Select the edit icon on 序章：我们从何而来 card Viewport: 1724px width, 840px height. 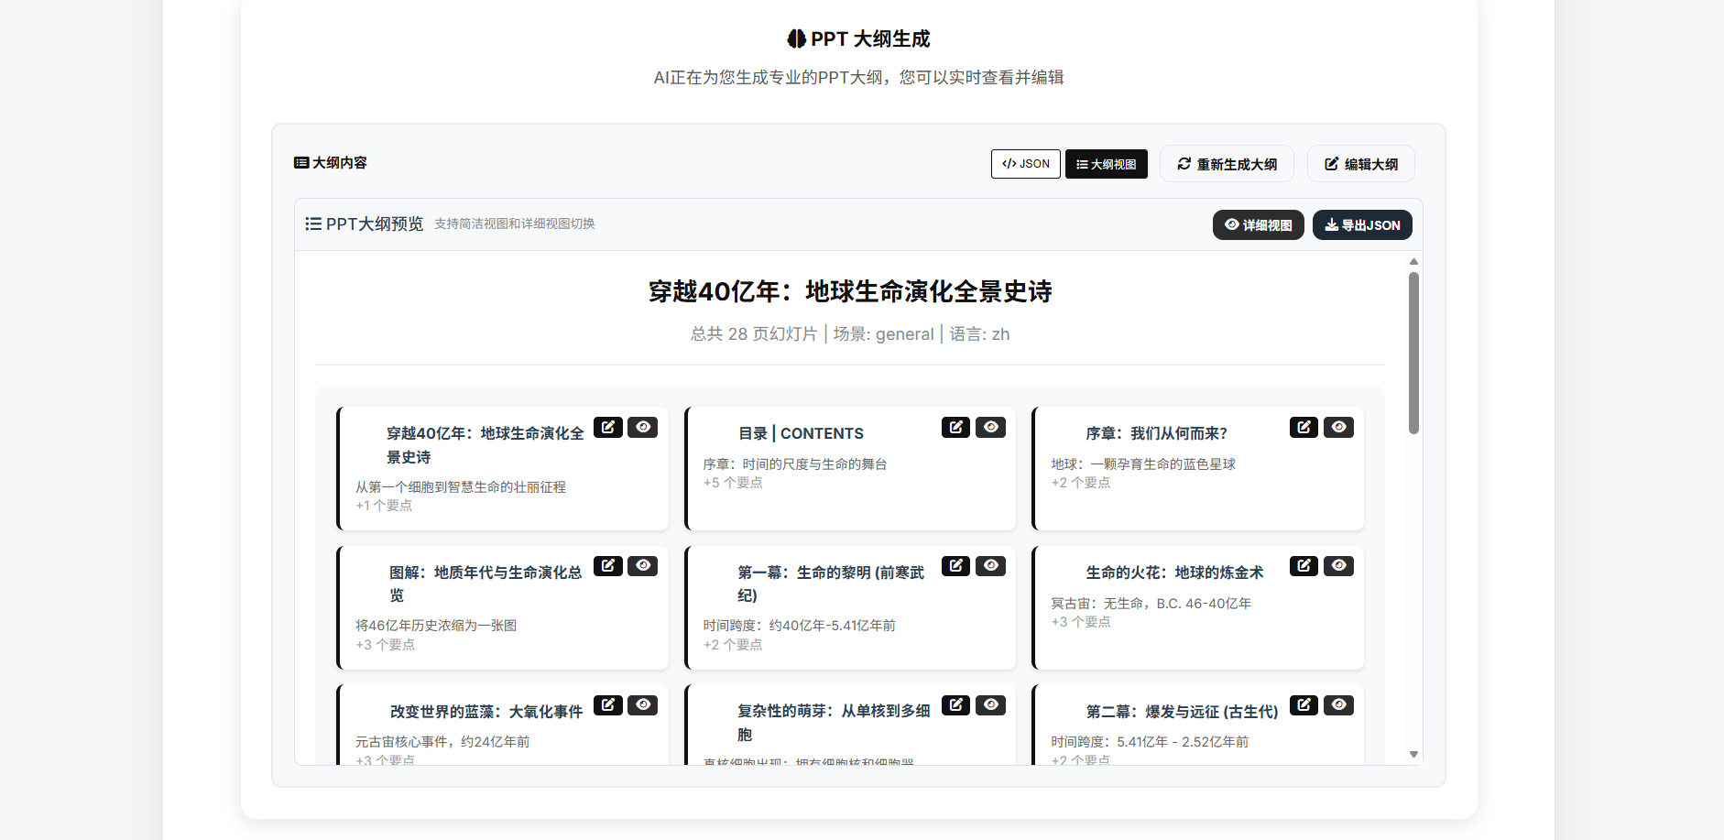tap(1304, 427)
